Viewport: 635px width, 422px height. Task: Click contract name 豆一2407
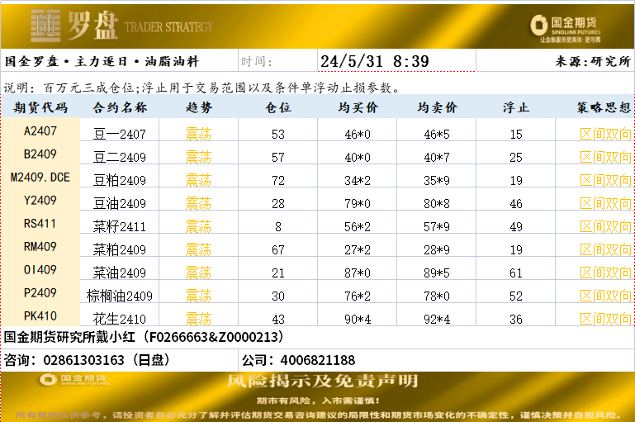tap(120, 134)
